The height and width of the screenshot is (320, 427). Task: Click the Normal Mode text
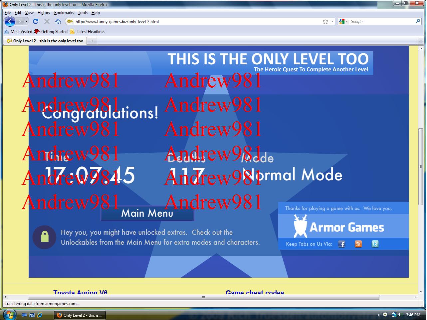[x=293, y=175]
